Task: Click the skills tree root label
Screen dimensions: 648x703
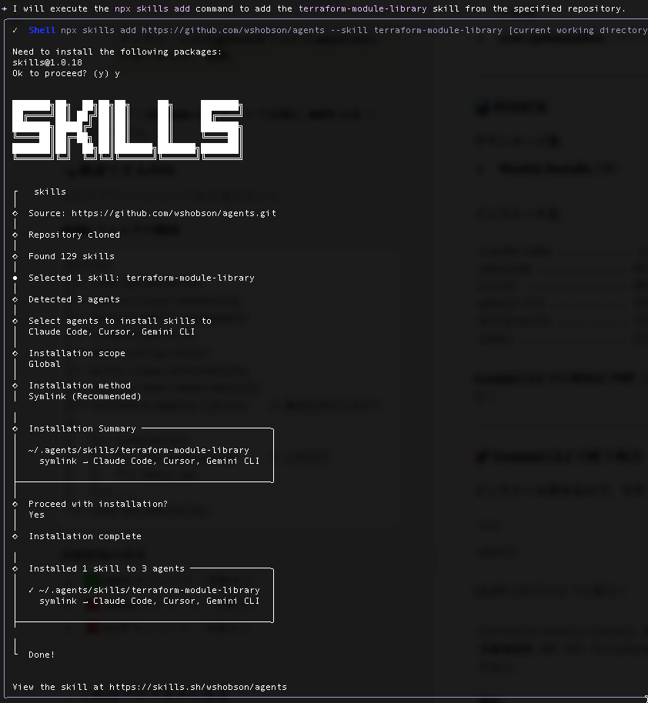Action: tap(50, 192)
